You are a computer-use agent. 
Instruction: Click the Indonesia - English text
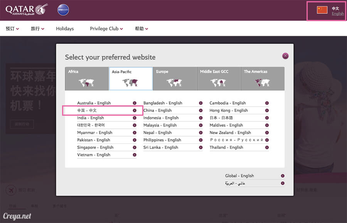pos(161,118)
